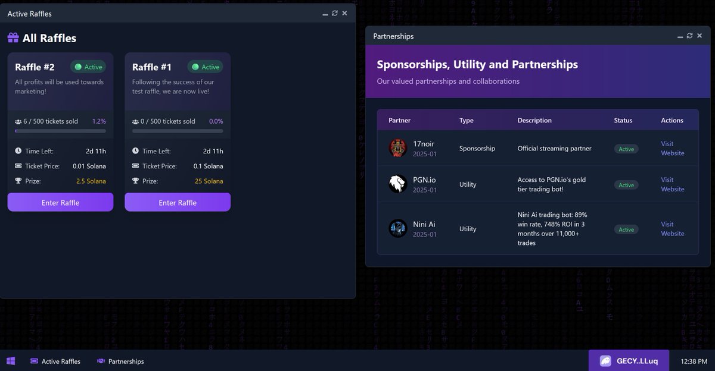The height and width of the screenshot is (371, 715).
Task: Enter Raffle #1
Action: 178,202
